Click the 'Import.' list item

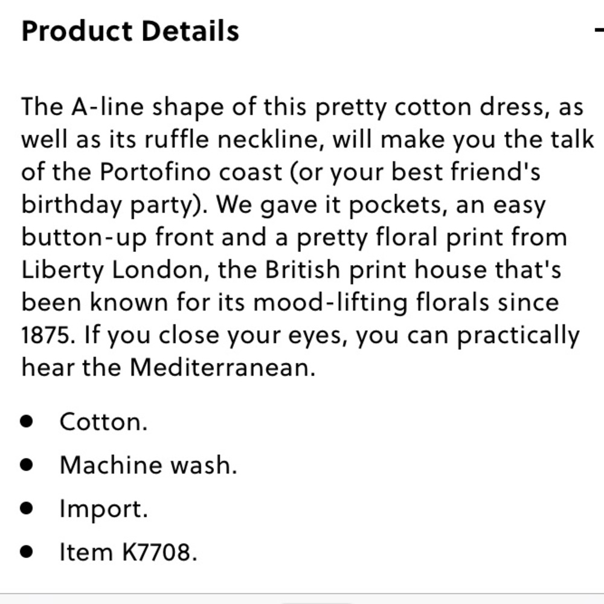click(103, 509)
